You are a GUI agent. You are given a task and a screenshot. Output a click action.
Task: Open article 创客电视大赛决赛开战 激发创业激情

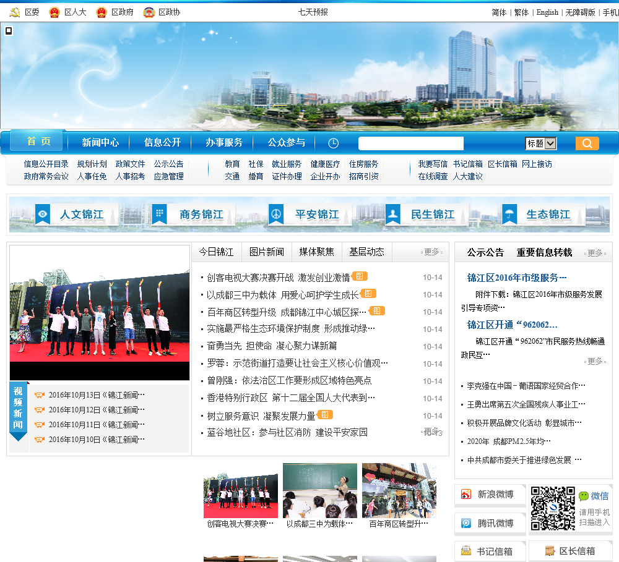click(x=278, y=278)
